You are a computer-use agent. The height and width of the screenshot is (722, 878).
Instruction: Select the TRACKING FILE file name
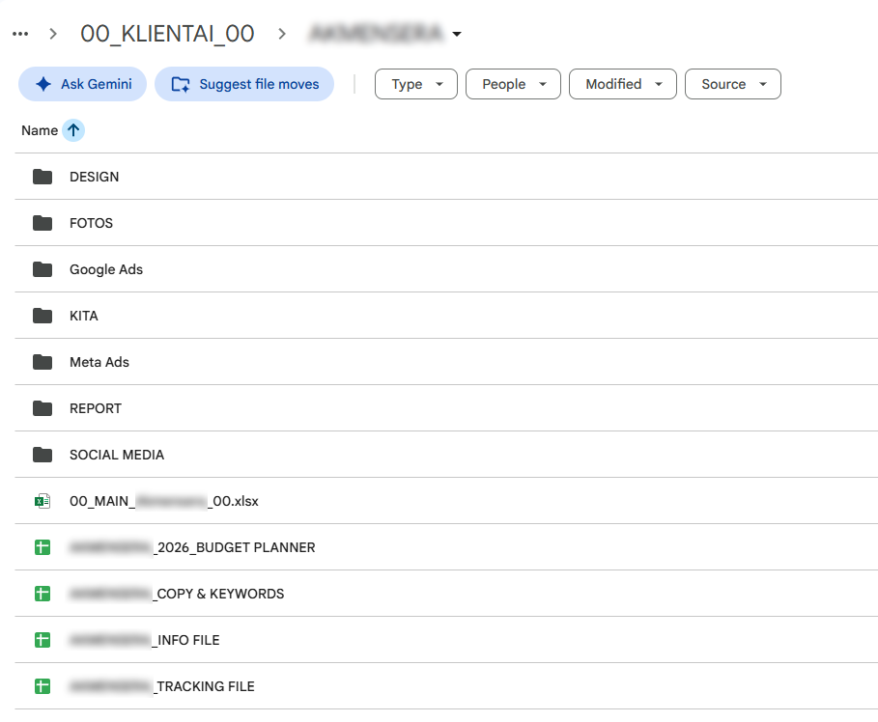162,686
